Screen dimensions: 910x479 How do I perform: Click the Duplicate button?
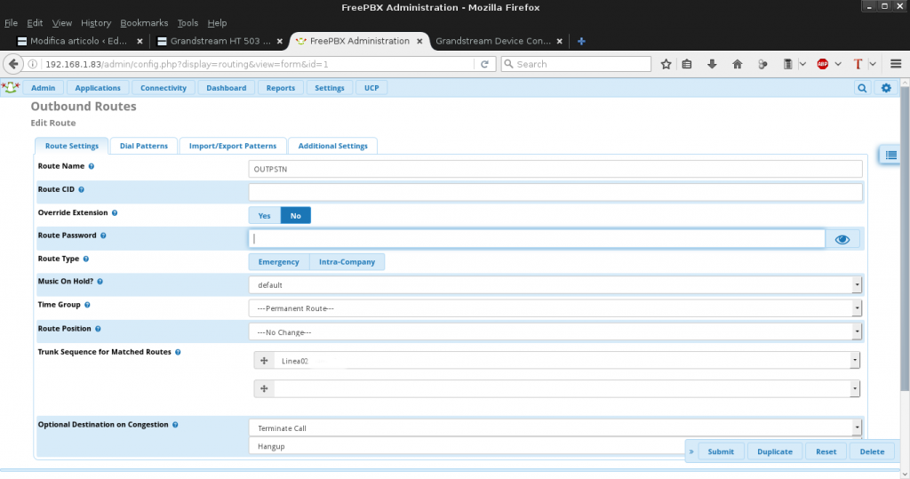(x=774, y=451)
